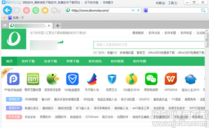Click the 推荐软件 category label

tap(14, 108)
